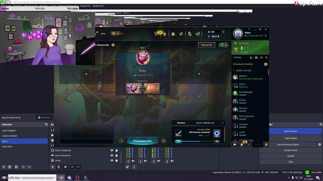Viewport: 323px width, 181px height.
Task: Click the RP purchase plus icon
Action: (223, 32)
